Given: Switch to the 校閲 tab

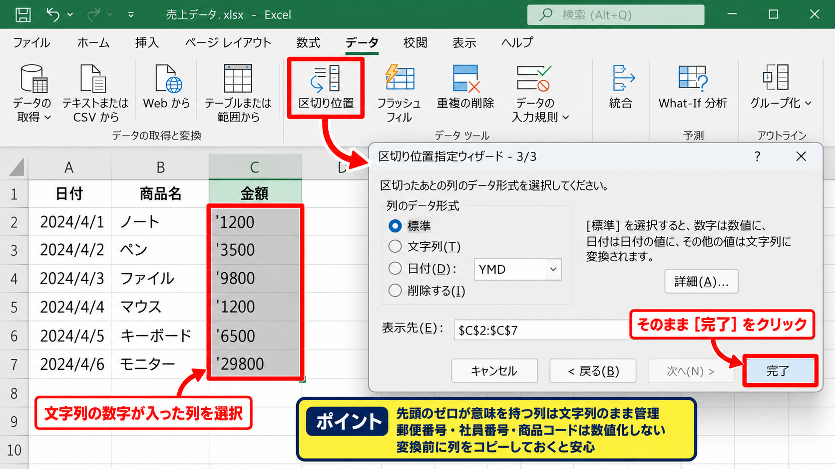Looking at the screenshot, I should pos(415,43).
